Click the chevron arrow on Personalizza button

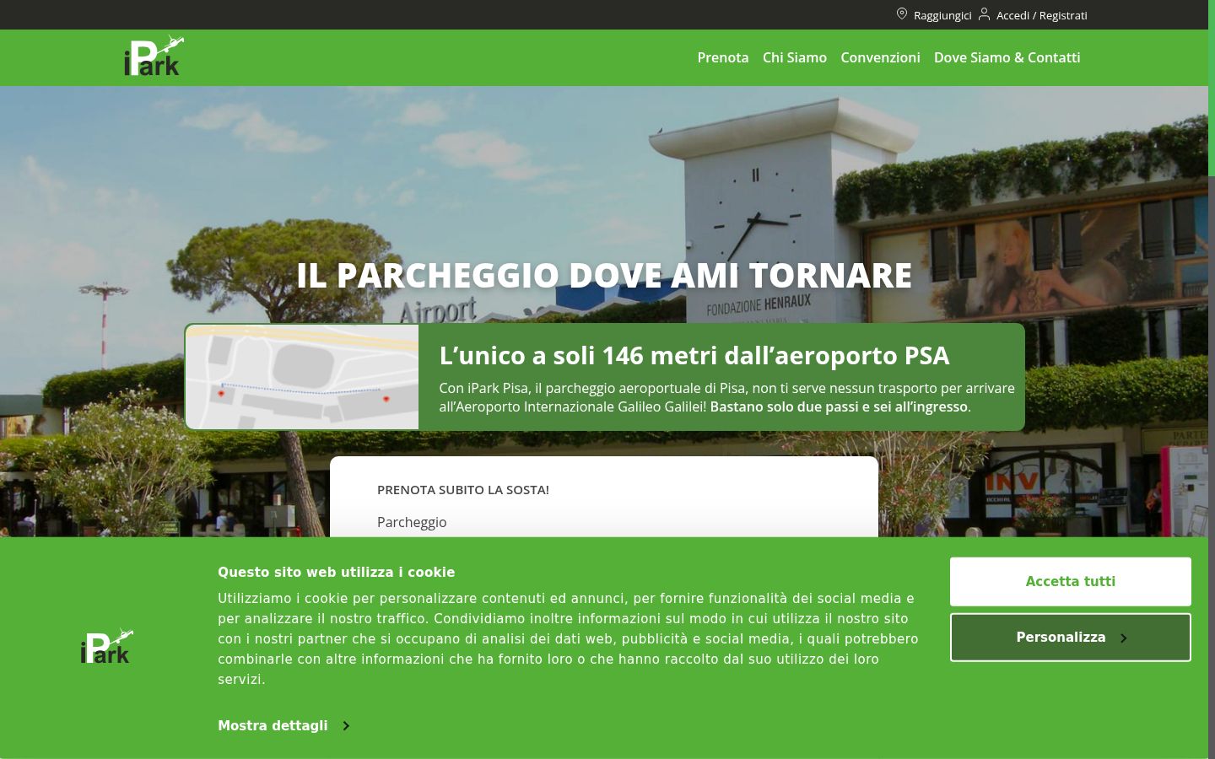[1123, 638]
